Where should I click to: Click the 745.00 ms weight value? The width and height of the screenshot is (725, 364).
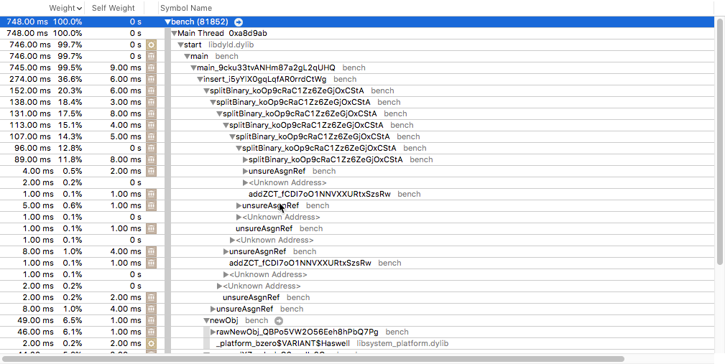(29, 68)
